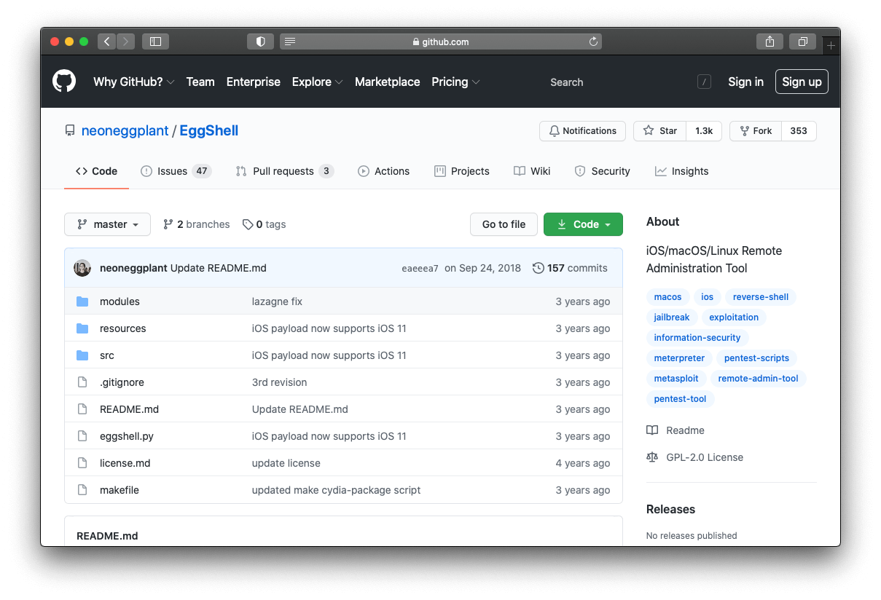Open the README.md file link
Image resolution: width=881 pixels, height=600 pixels.
pos(129,409)
